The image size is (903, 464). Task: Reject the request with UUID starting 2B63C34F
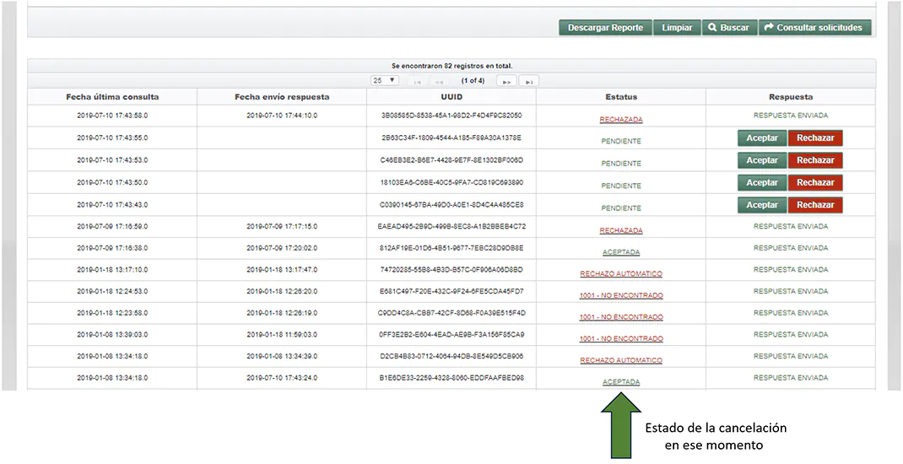pos(815,138)
